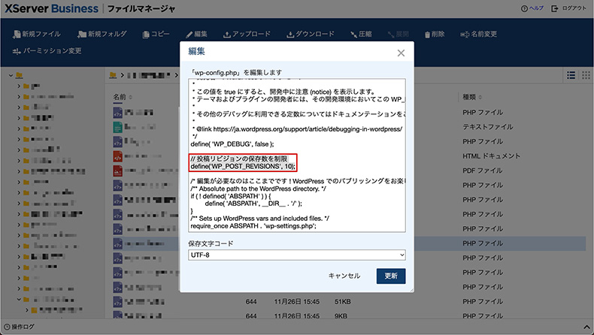
Task: Collapse the root folder tree chevron
Action: [x=11, y=75]
